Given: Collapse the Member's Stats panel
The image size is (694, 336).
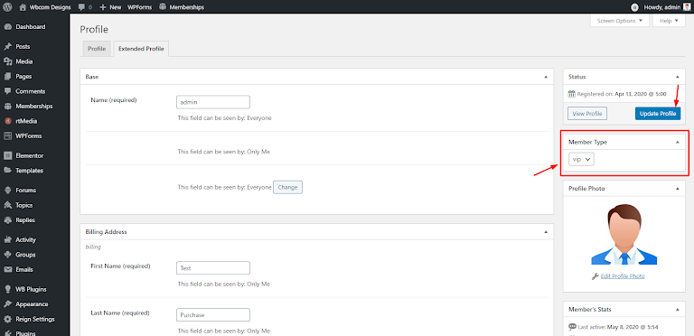Looking at the screenshot, I should pos(678,310).
